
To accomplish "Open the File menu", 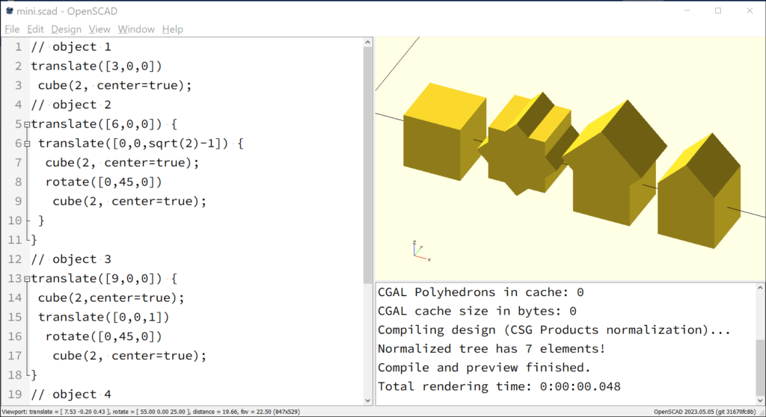I will point(12,29).
